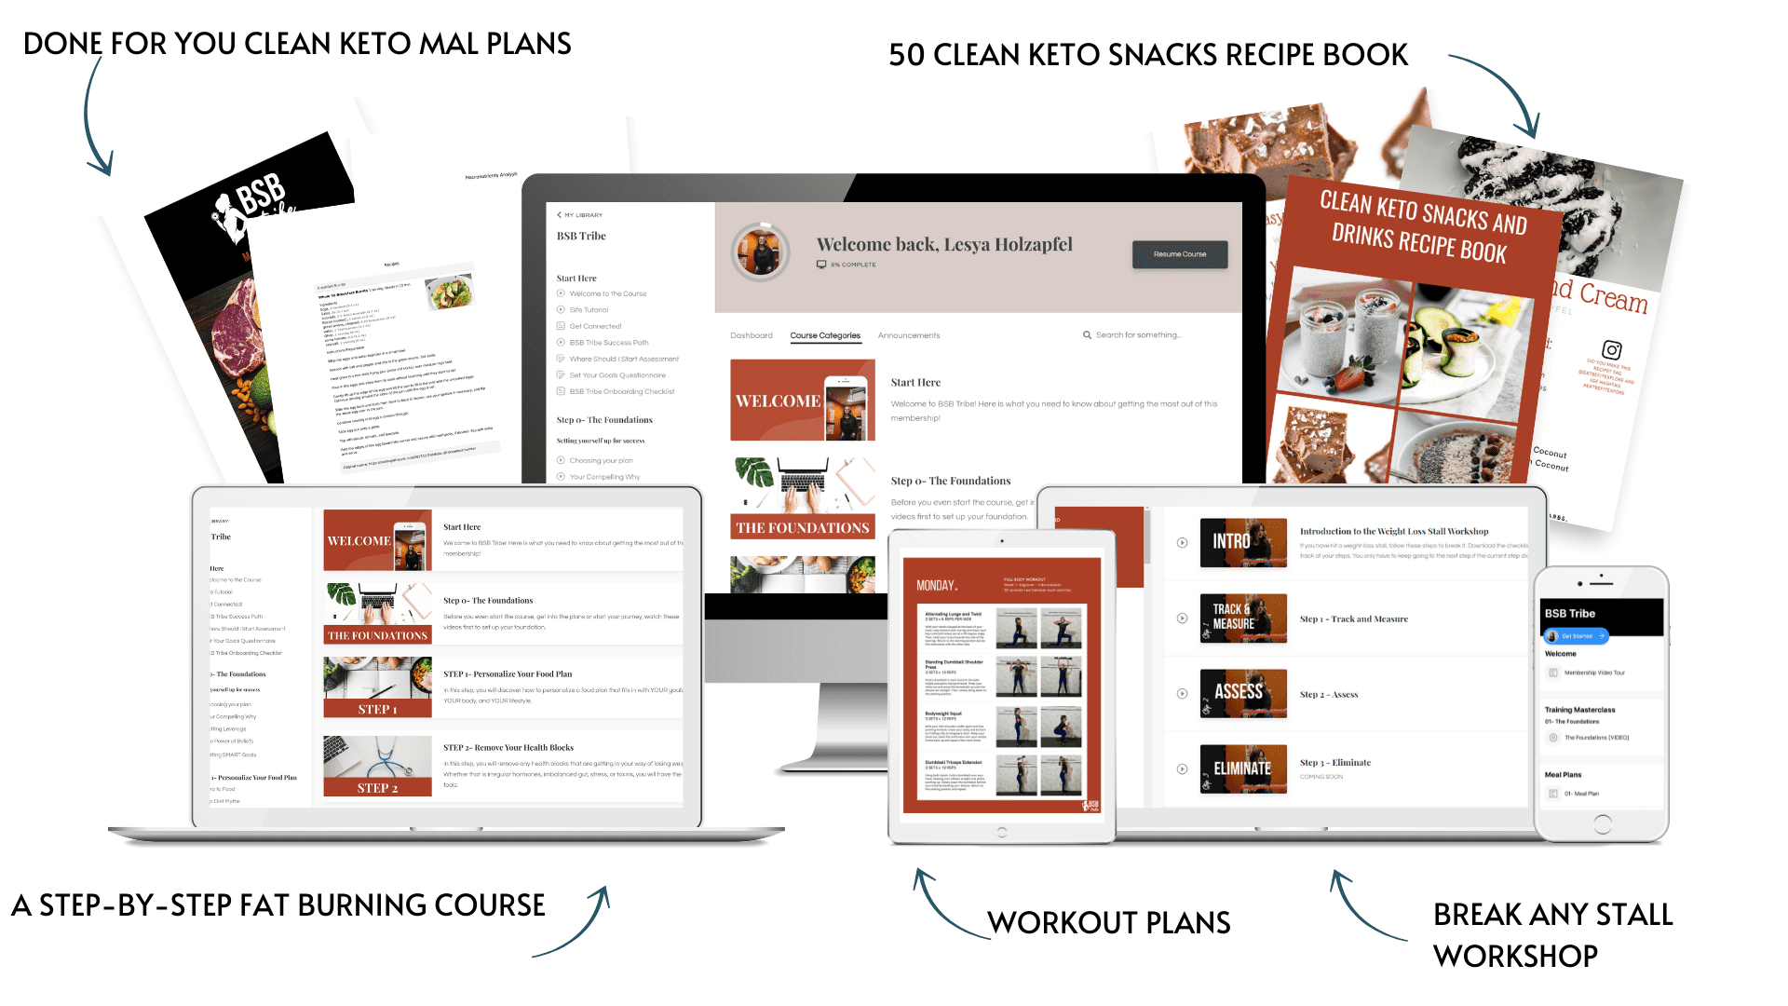Image resolution: width=1788 pixels, height=1006 pixels.
Task: Check the Welcome to the Course checkbox
Action: (562, 293)
